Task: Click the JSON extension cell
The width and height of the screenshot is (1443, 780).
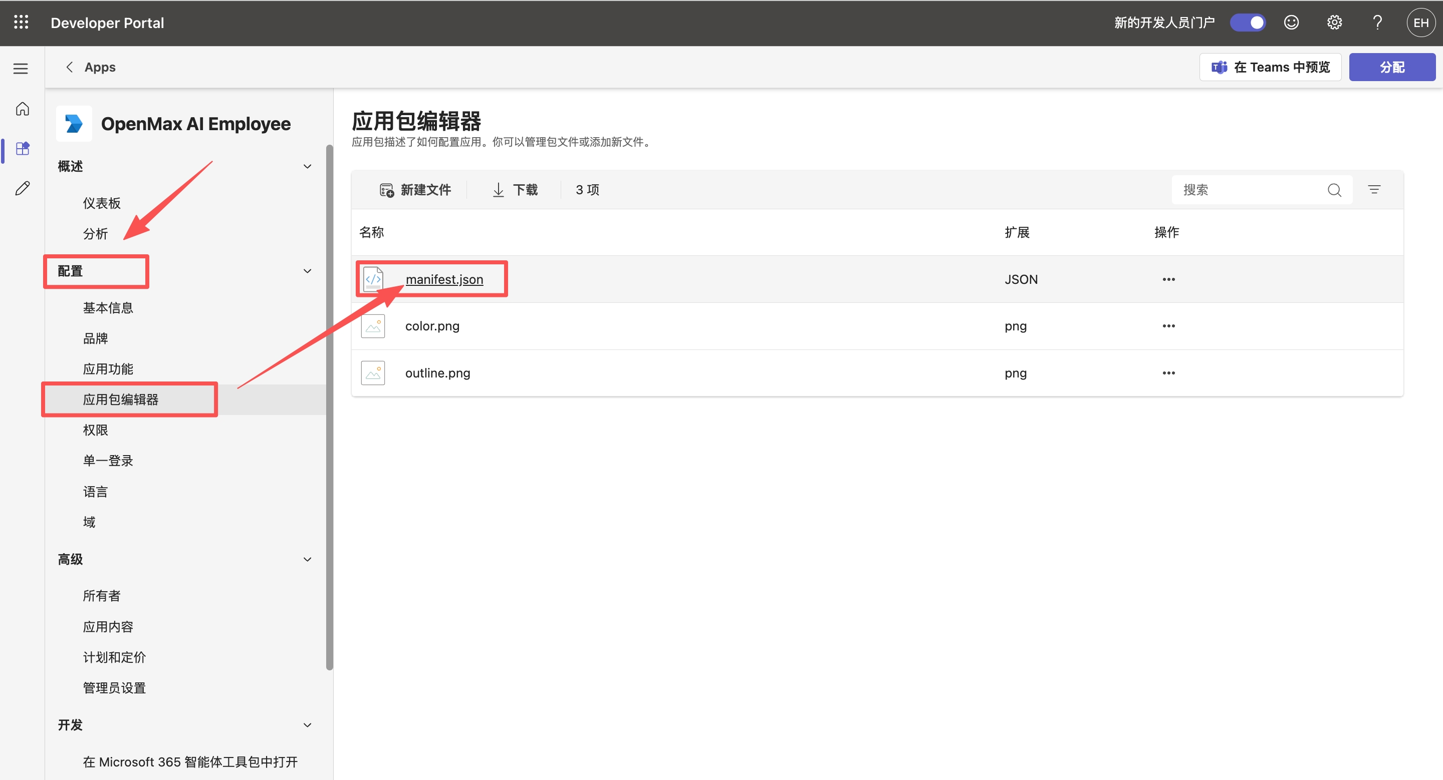Action: (1021, 279)
